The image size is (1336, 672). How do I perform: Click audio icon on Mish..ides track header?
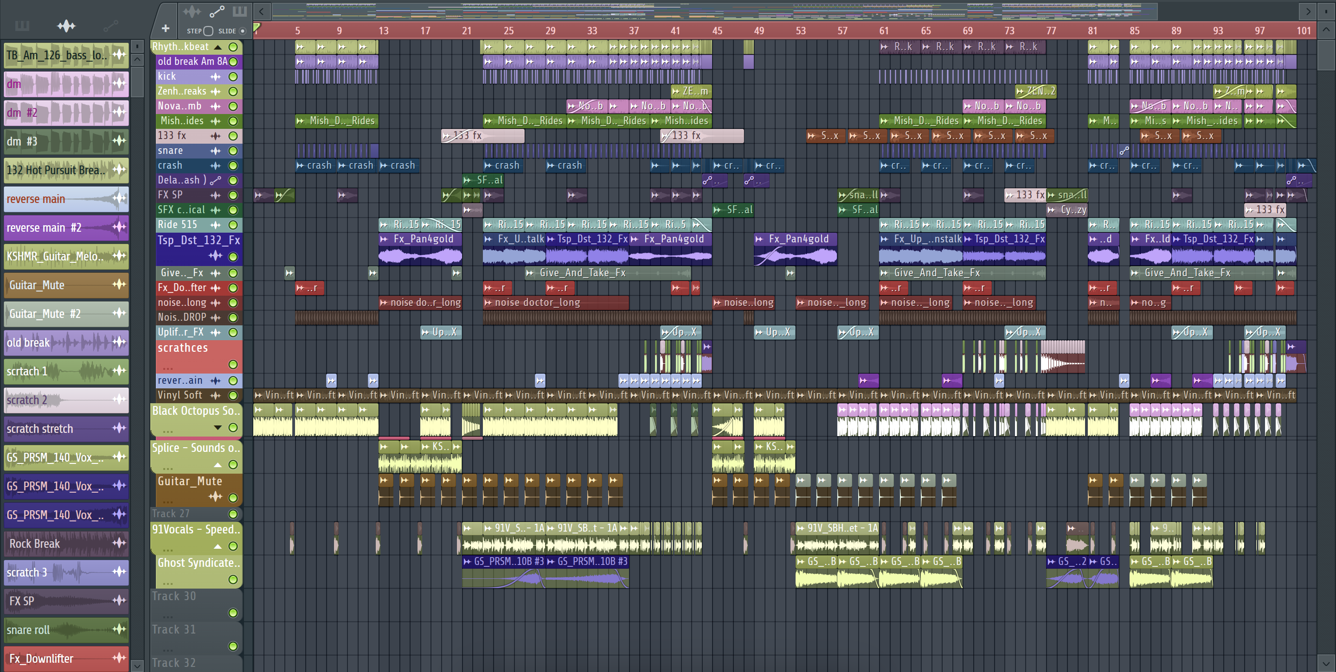pos(215,121)
